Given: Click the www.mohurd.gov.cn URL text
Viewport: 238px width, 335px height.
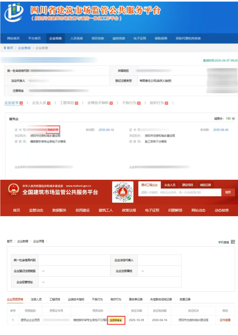Looking at the screenshot, I should click(78, 186).
